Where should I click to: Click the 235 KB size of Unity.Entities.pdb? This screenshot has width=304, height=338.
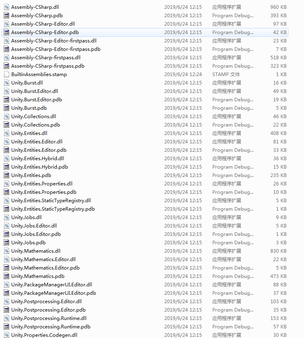point(278,175)
